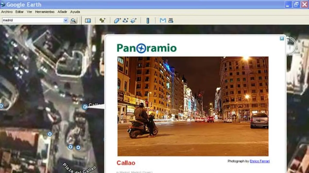Select the Add Path tool
The image size is (309, 173).
(125, 21)
